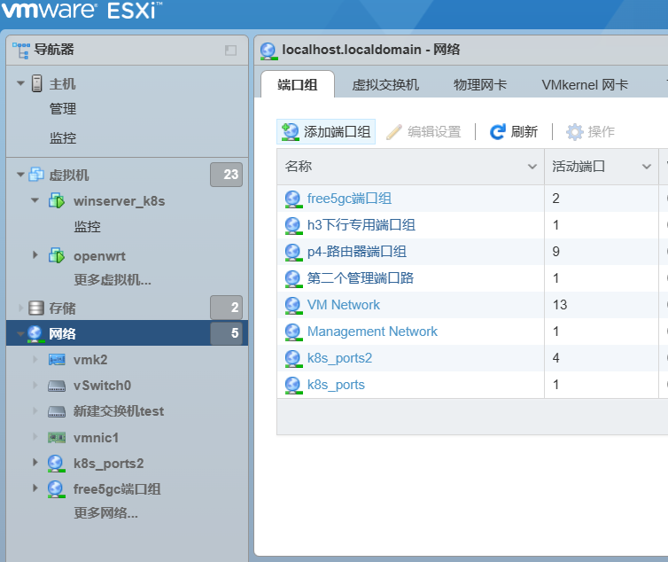Select the vSwitch0 switch icon
Image resolution: width=668 pixels, height=562 pixels.
pos(57,386)
